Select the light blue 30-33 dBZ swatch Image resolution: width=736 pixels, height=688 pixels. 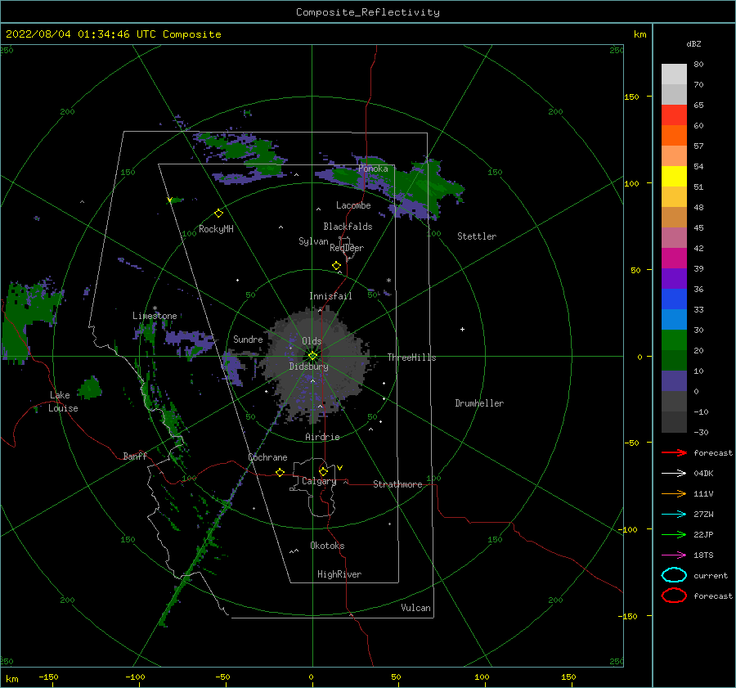(x=674, y=319)
